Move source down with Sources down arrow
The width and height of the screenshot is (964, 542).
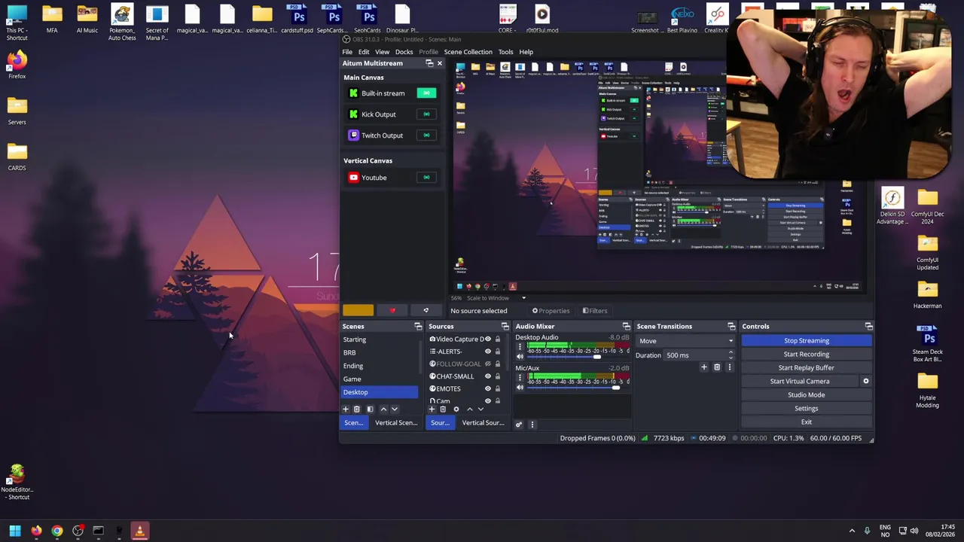tap(480, 410)
